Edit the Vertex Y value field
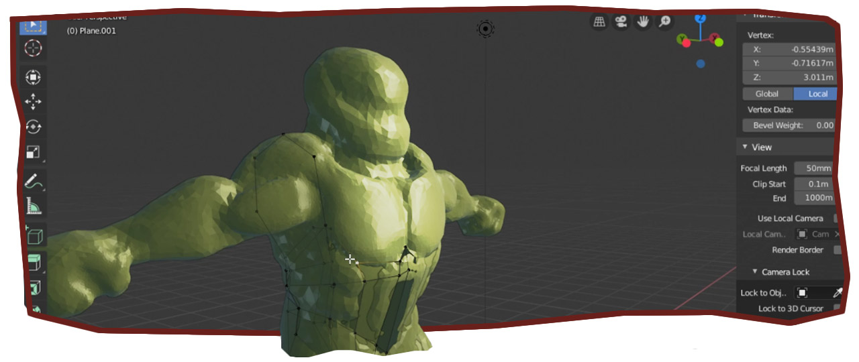 [790, 63]
